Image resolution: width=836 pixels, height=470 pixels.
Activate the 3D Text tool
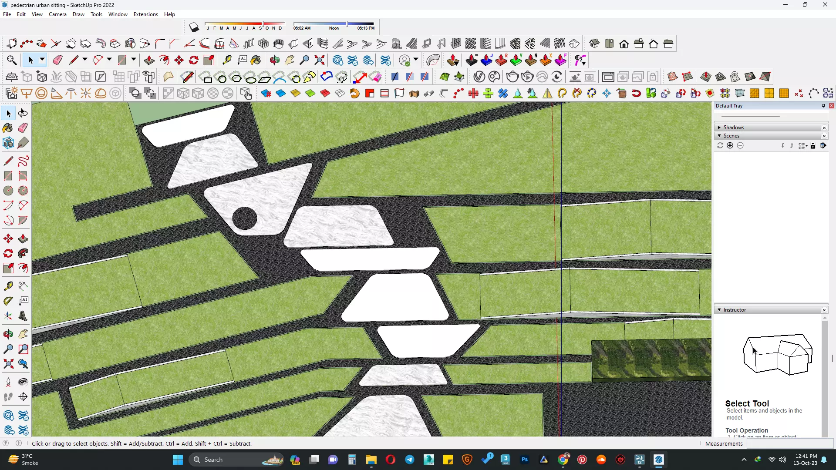[x=23, y=316]
